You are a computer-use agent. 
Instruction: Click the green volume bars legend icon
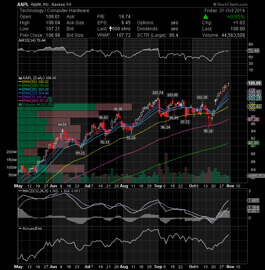pos(20,105)
